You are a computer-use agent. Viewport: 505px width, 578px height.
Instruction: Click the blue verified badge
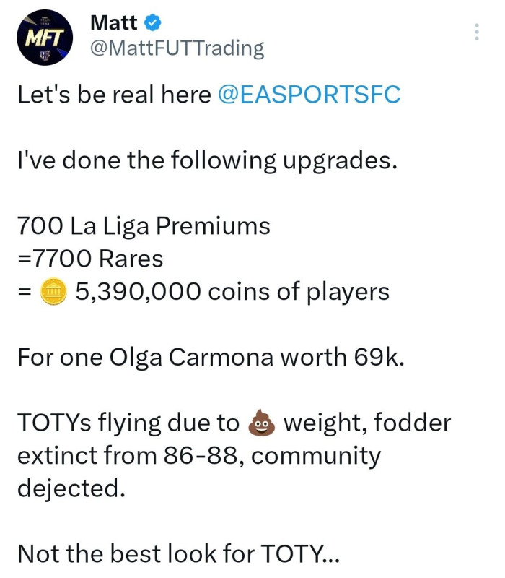coord(152,23)
